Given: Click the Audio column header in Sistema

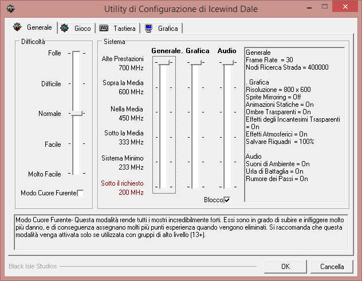Looking at the screenshot, I should point(227,51).
